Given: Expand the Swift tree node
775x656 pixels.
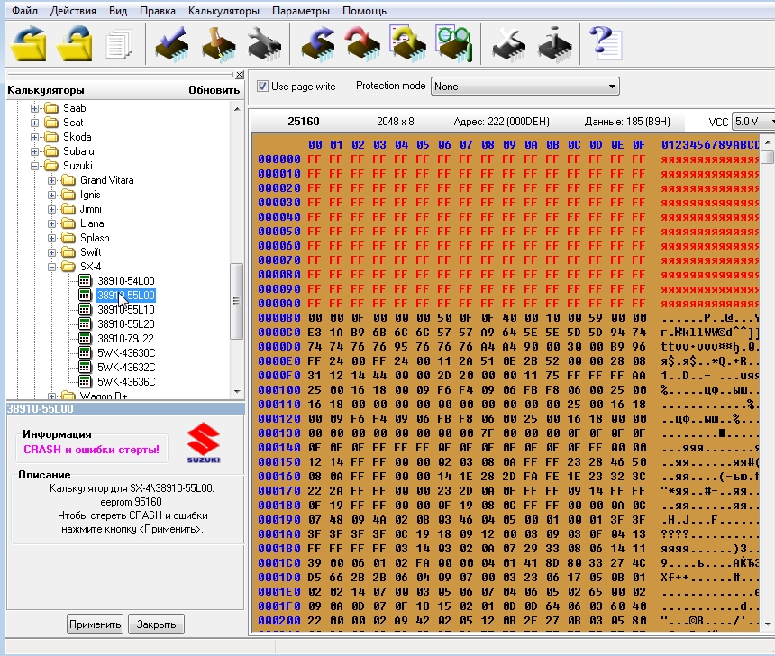Looking at the screenshot, I should [x=51, y=252].
